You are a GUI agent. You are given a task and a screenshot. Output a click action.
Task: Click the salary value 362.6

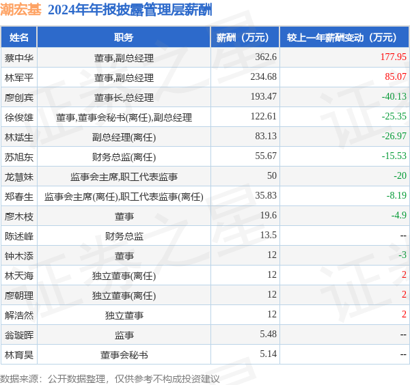[x=266, y=57]
